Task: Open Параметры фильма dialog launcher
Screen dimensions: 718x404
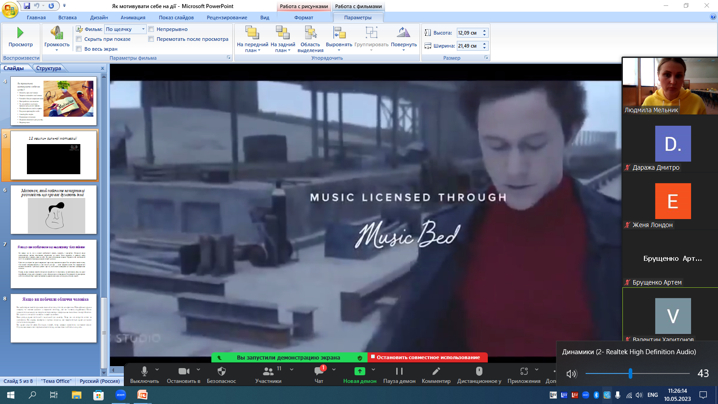Action: (229, 58)
